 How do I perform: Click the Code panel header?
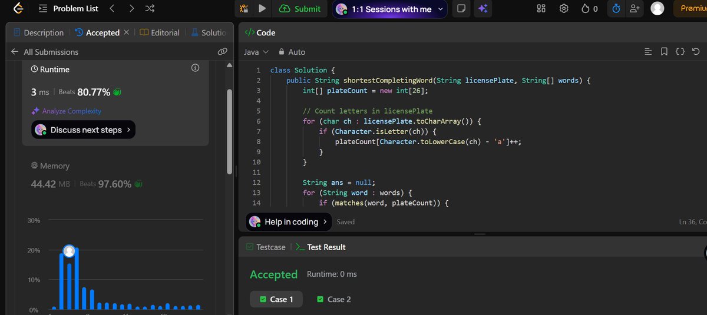coord(260,32)
